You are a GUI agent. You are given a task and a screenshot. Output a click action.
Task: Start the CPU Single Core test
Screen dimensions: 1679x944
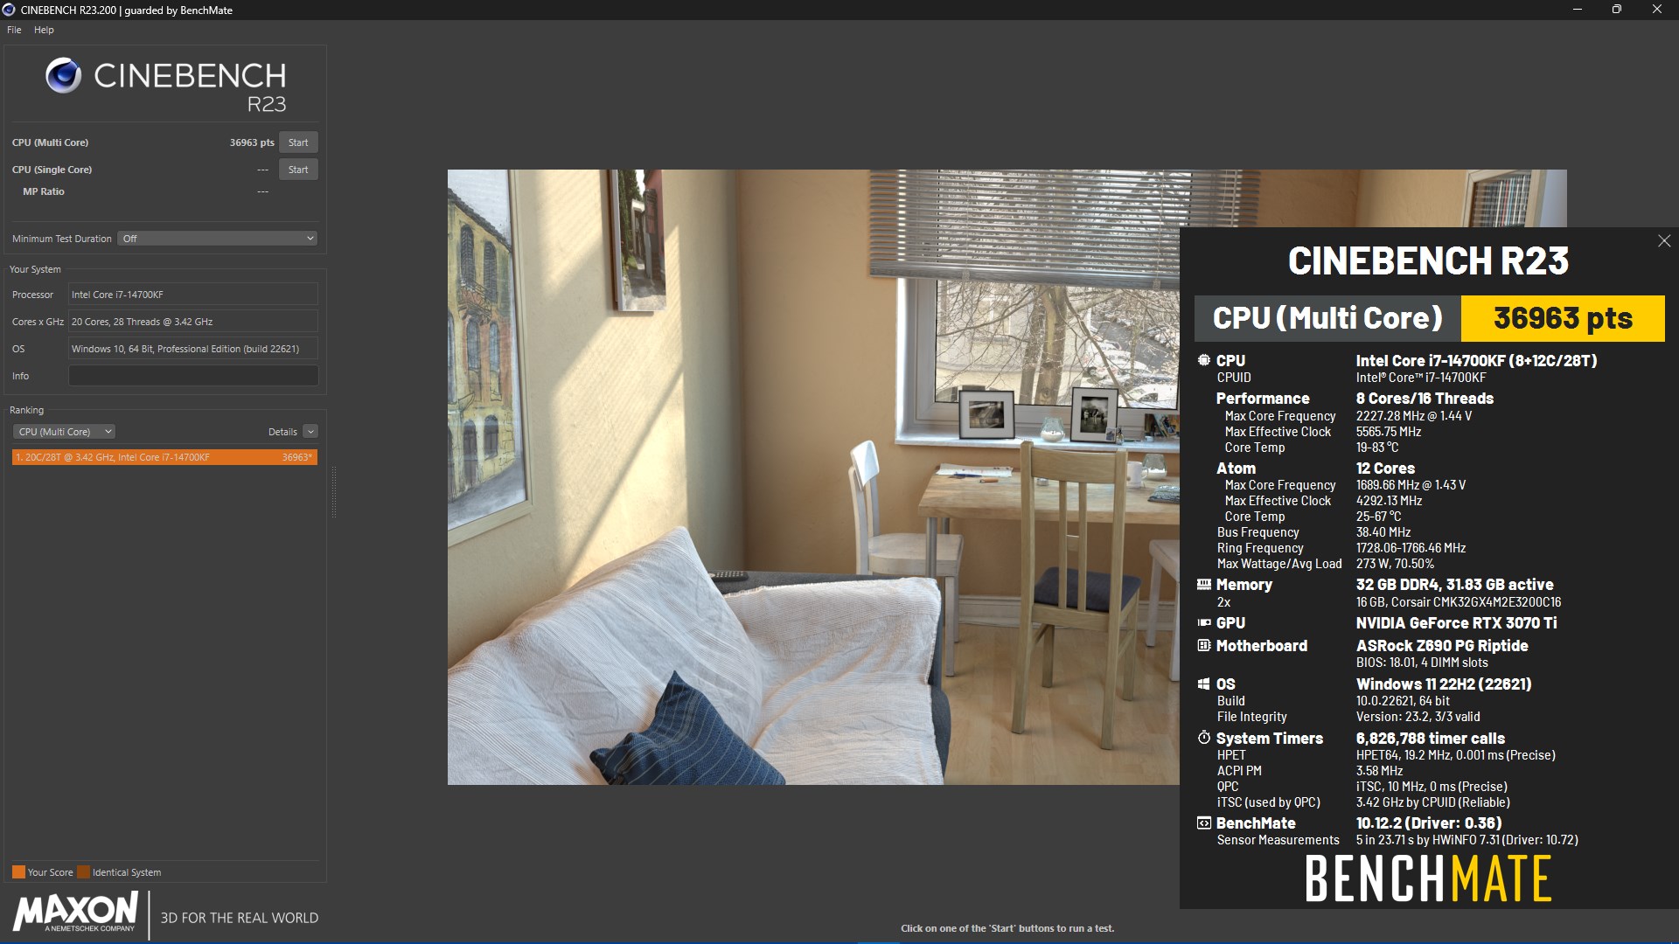click(298, 170)
